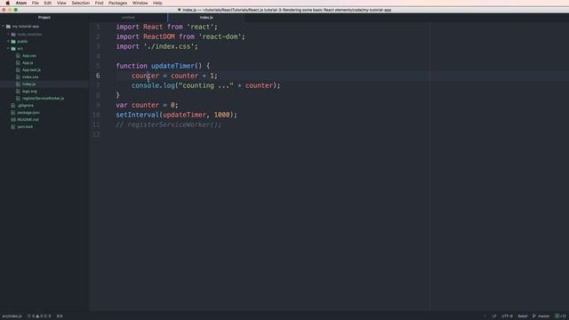
Task: Open README.md in the tree
Action: click(28, 120)
